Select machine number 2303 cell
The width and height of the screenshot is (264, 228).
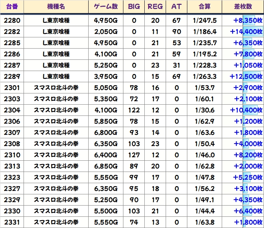pyautogui.click(x=12, y=99)
